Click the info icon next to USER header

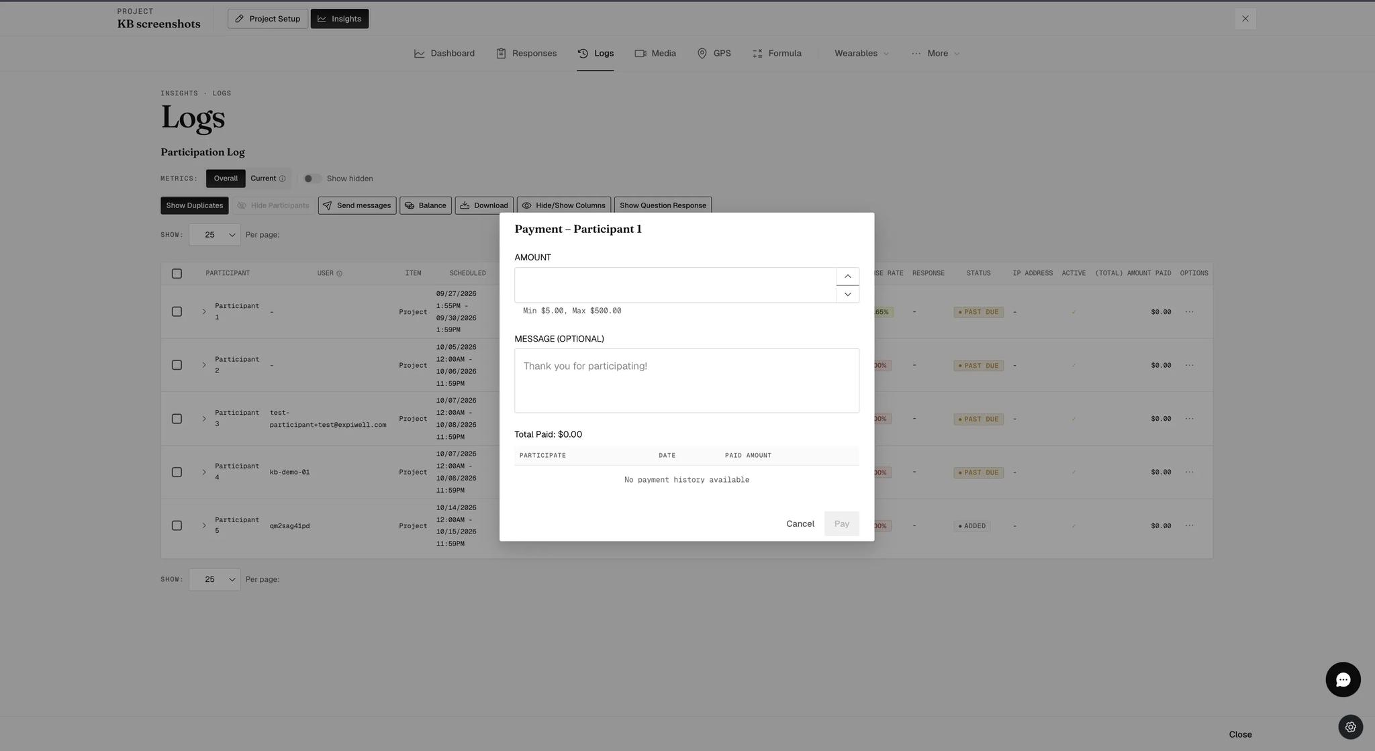339,274
